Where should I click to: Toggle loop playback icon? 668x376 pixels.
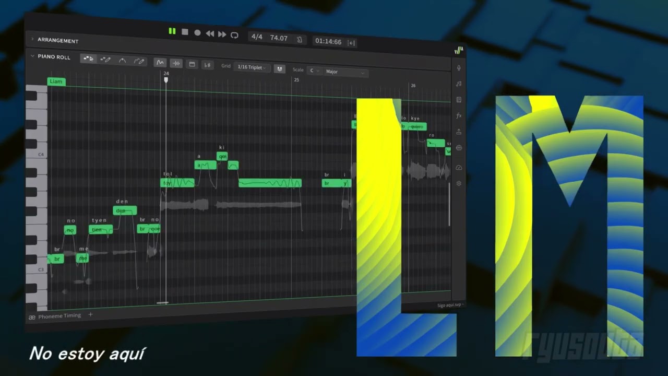(234, 35)
